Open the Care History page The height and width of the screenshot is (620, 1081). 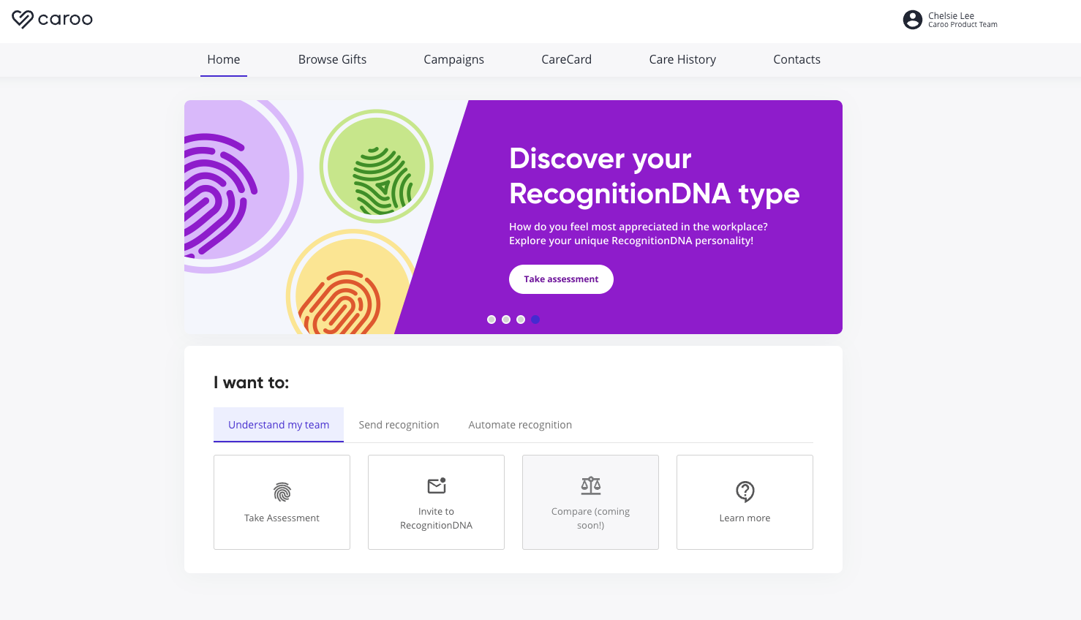[682, 59]
